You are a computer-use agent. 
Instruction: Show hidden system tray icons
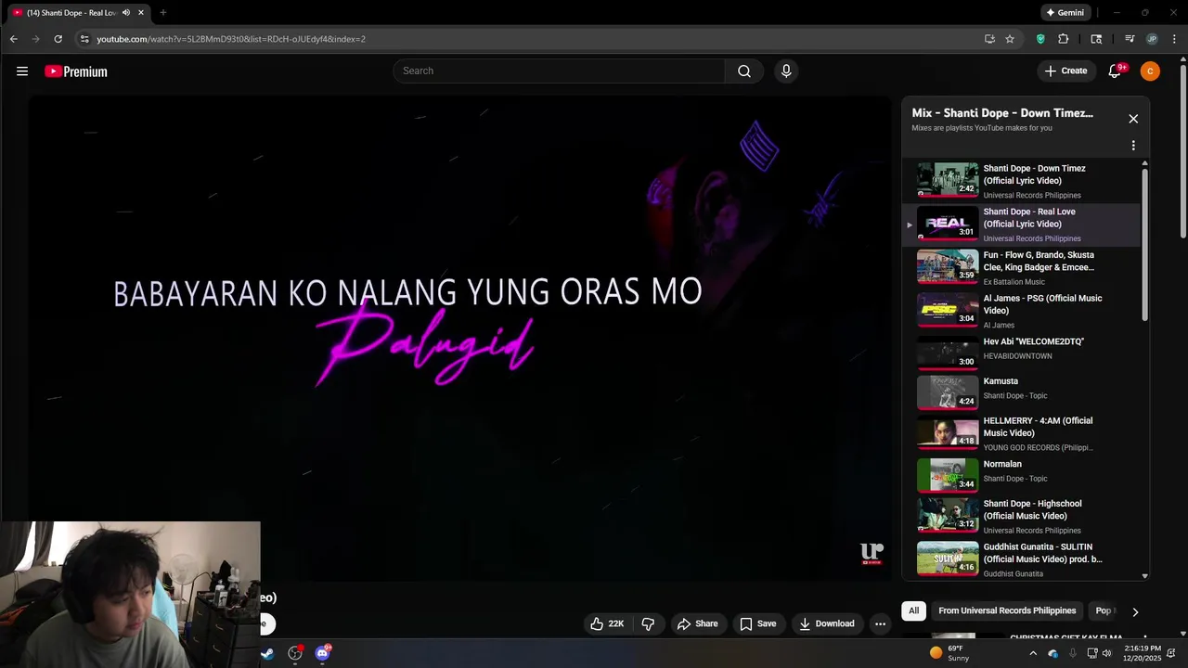point(1033,653)
